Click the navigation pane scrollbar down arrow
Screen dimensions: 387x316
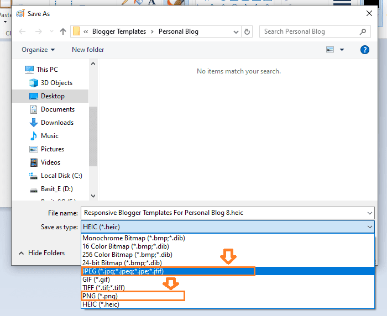pyautogui.click(x=93, y=196)
